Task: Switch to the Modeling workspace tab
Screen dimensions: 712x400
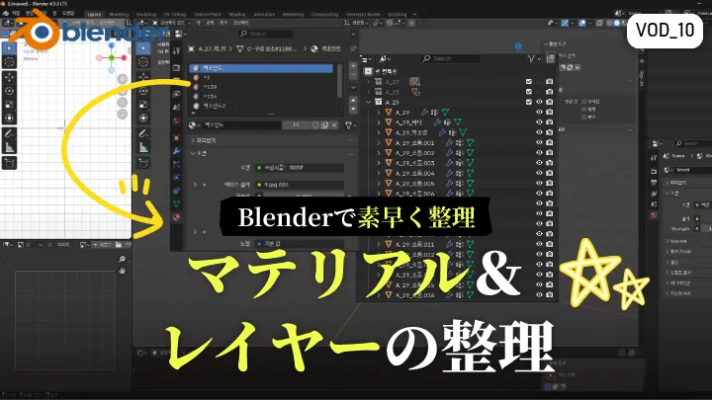Action: tap(119, 15)
